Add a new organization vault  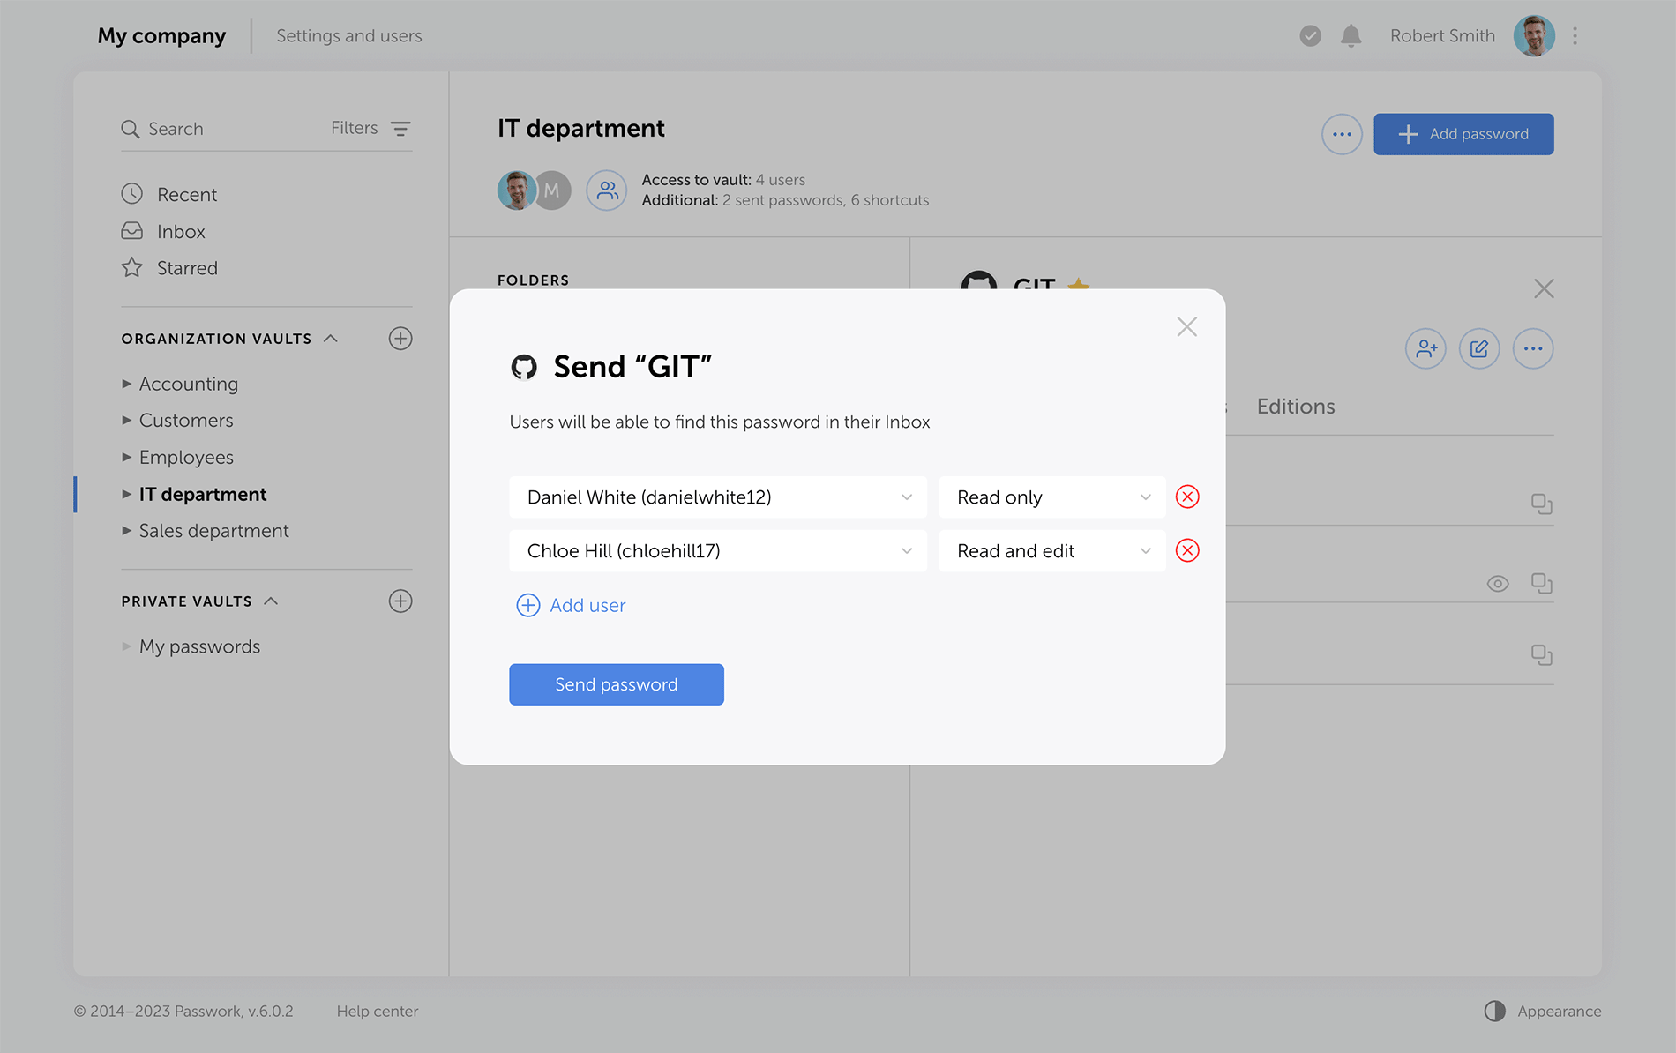[x=400, y=339]
